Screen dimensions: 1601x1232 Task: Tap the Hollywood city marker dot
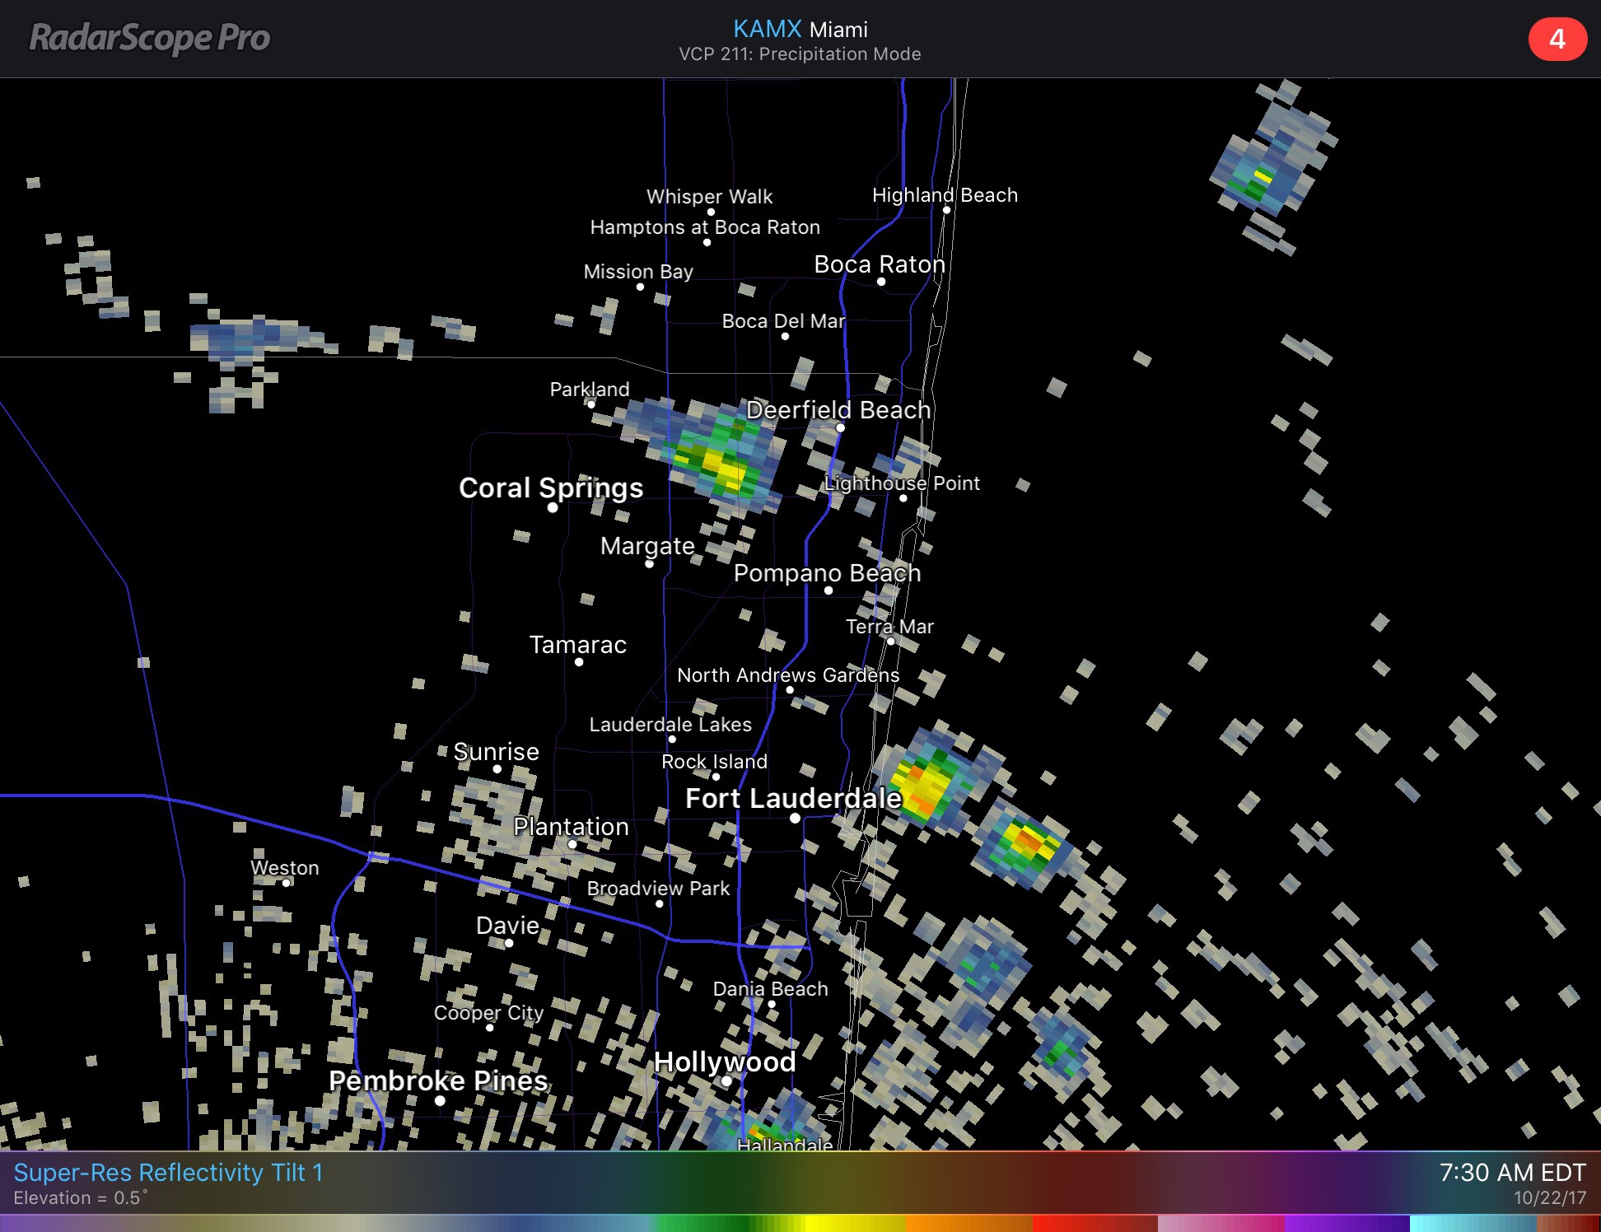(726, 1081)
